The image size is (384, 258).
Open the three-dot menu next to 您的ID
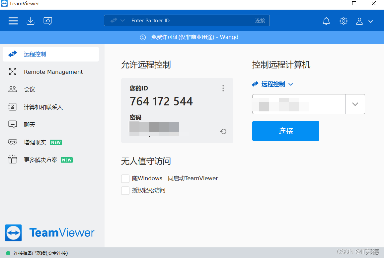coord(223,88)
